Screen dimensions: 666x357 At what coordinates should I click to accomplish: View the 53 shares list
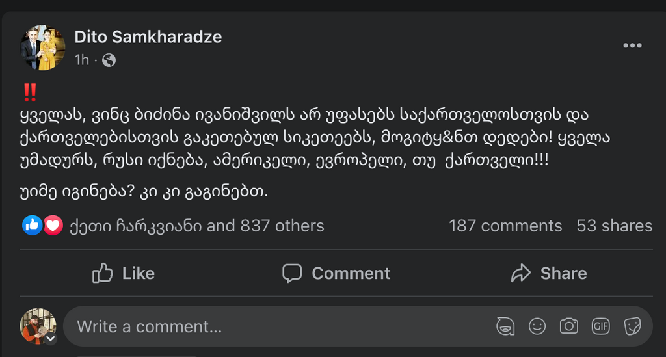(x=614, y=226)
